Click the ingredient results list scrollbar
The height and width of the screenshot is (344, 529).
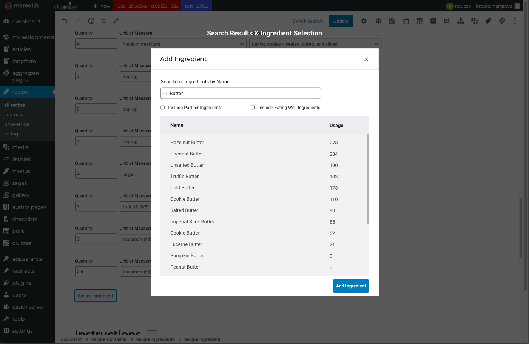point(368,179)
